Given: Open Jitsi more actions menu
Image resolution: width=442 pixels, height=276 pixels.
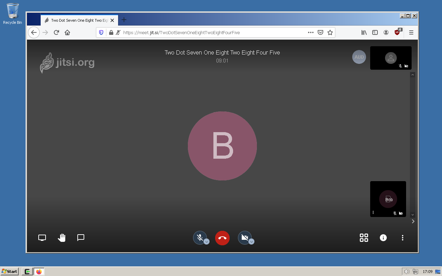Looking at the screenshot, I should click(403, 238).
